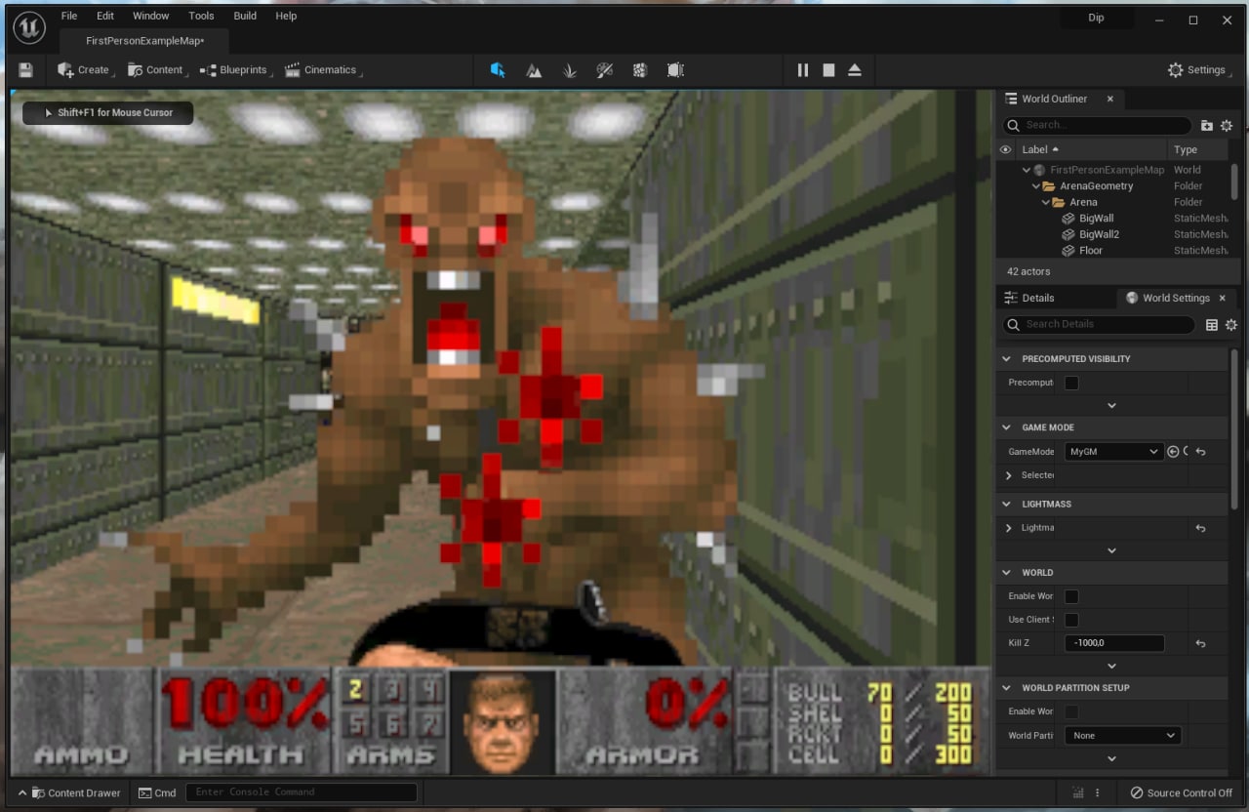Click Source Control Off status button
The height and width of the screenshot is (812, 1249).
pyautogui.click(x=1182, y=792)
